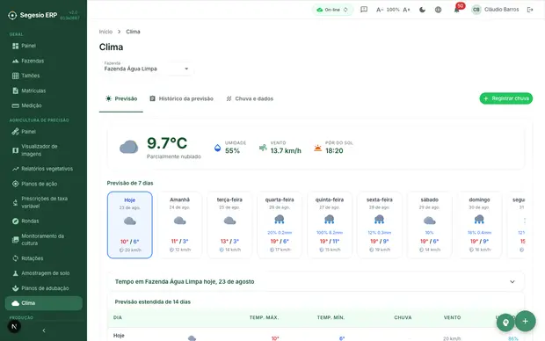This screenshot has height=341, width=545.
Task: Expand Tempo em Fazenda Água Limpa hoje
Action: click(x=316, y=281)
